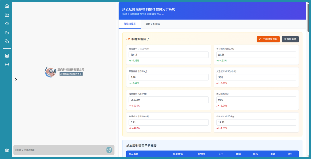This screenshot has height=159, width=311.
Task: Select the 海運費用 (USD/櫃) input box
Action: tap(169, 100)
